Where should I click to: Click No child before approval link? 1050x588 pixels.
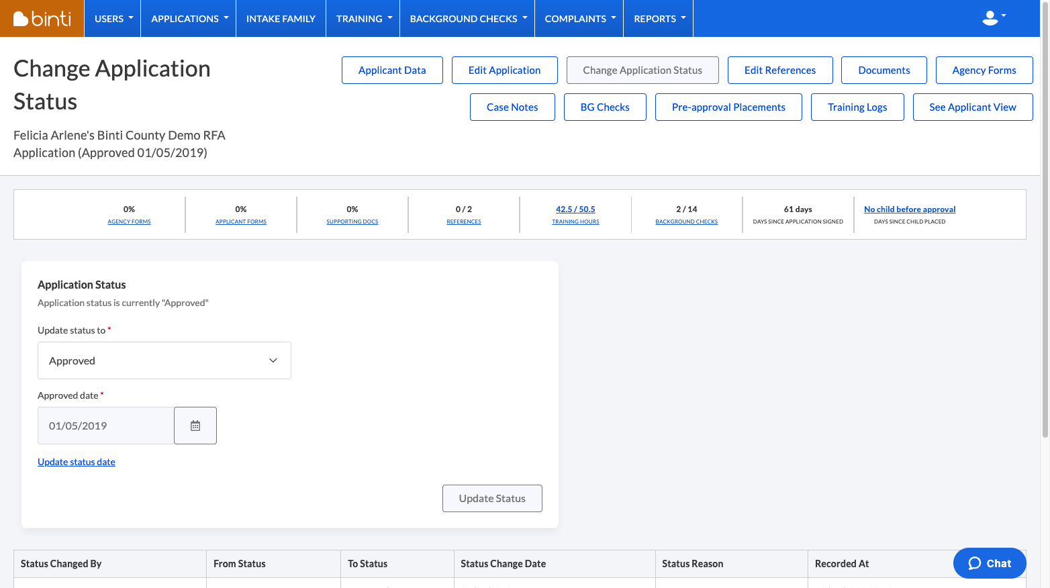pos(910,209)
